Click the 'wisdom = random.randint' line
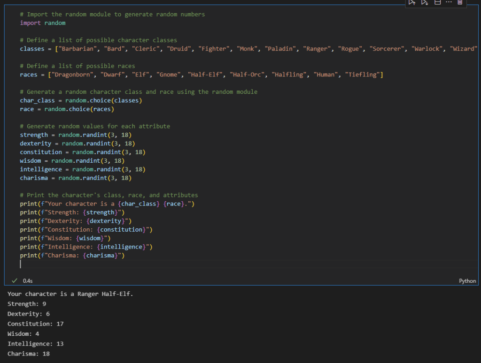The width and height of the screenshot is (481, 363). pyautogui.click(x=72, y=161)
